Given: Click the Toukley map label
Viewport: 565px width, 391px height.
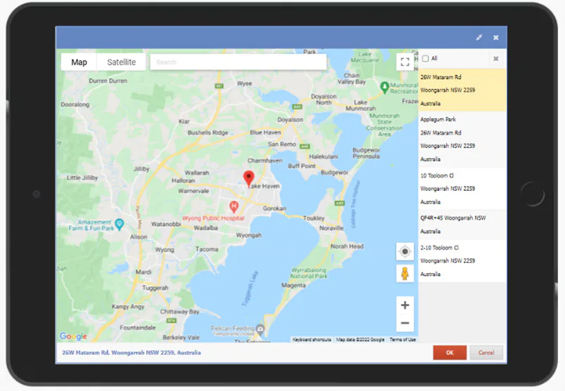Looking at the screenshot, I should 314,218.
